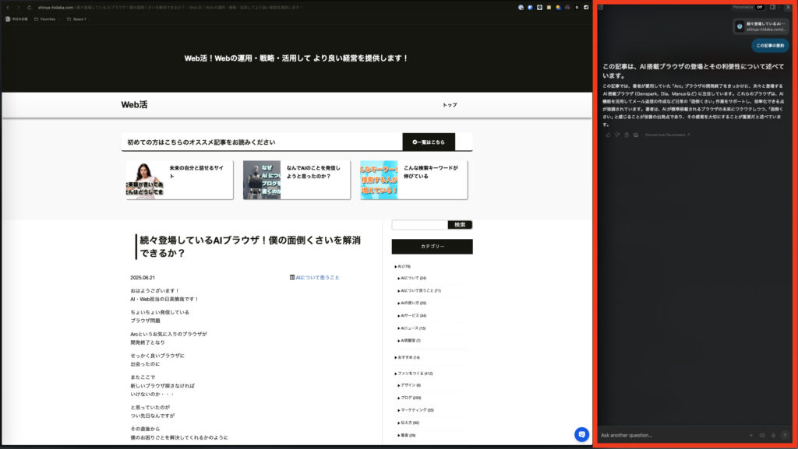
Task: Open the AIサービス subcategory
Action: 412,315
